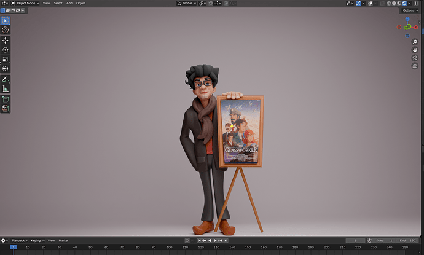Play the animation forward

(215, 240)
